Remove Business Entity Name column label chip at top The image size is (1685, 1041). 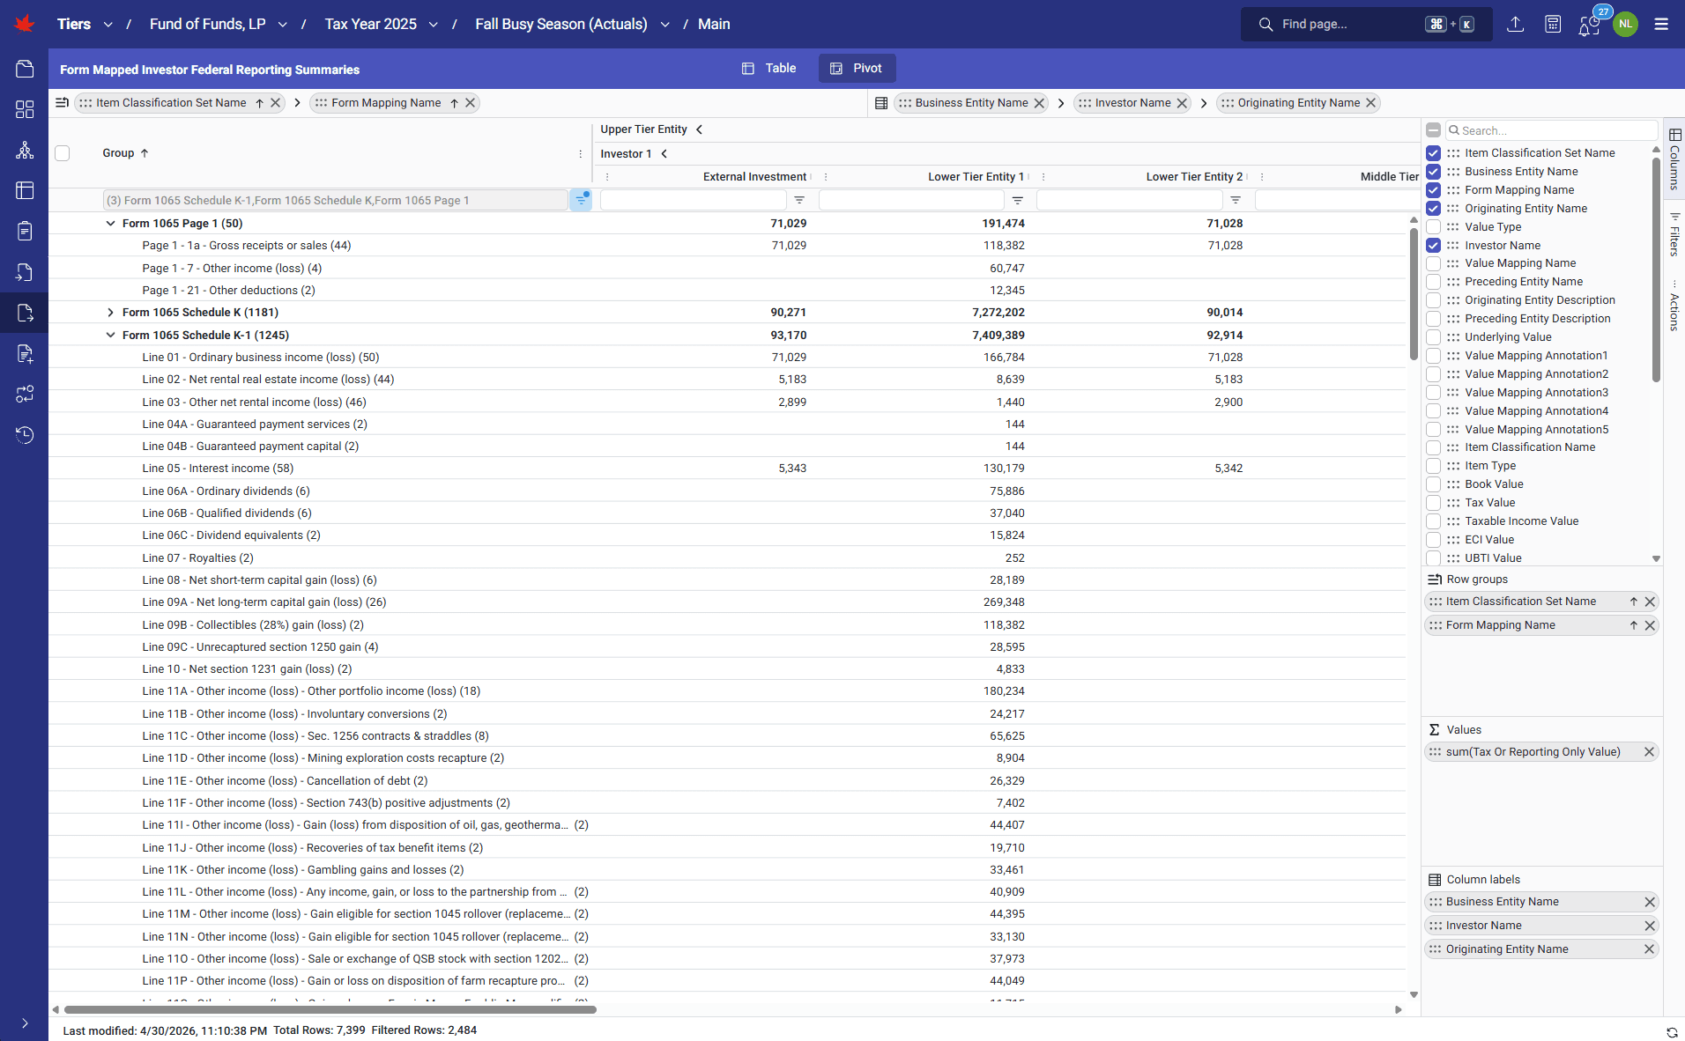click(1040, 103)
